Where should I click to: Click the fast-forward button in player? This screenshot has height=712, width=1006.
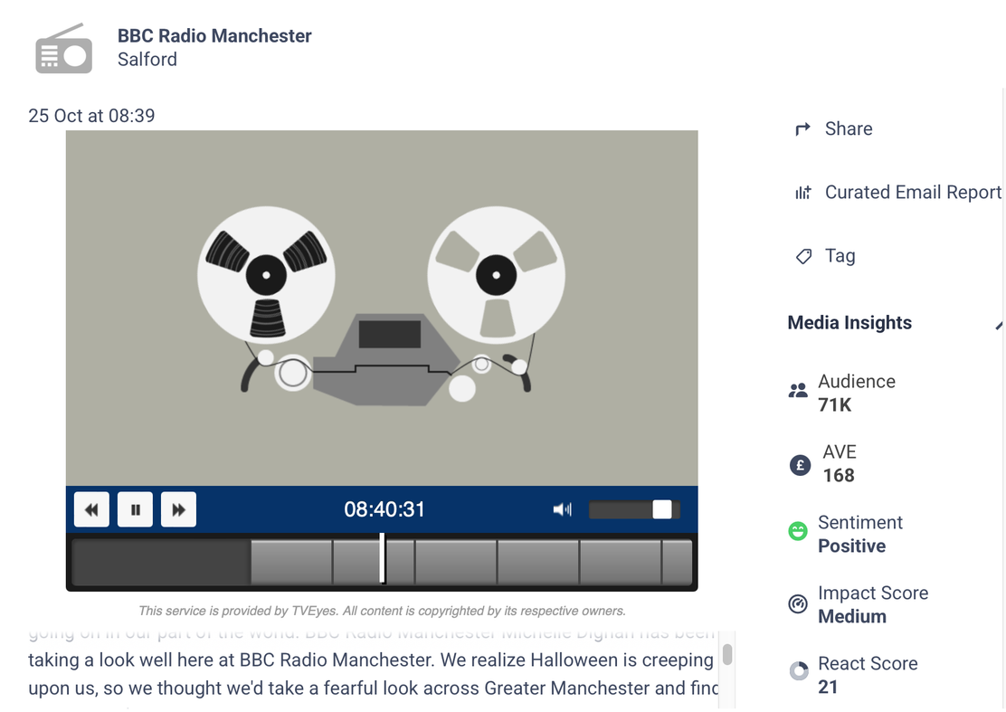178,509
